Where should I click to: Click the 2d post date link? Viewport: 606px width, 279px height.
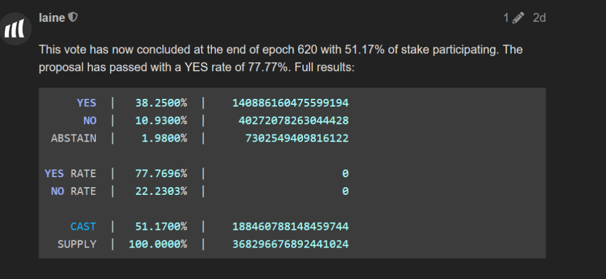[x=539, y=18]
